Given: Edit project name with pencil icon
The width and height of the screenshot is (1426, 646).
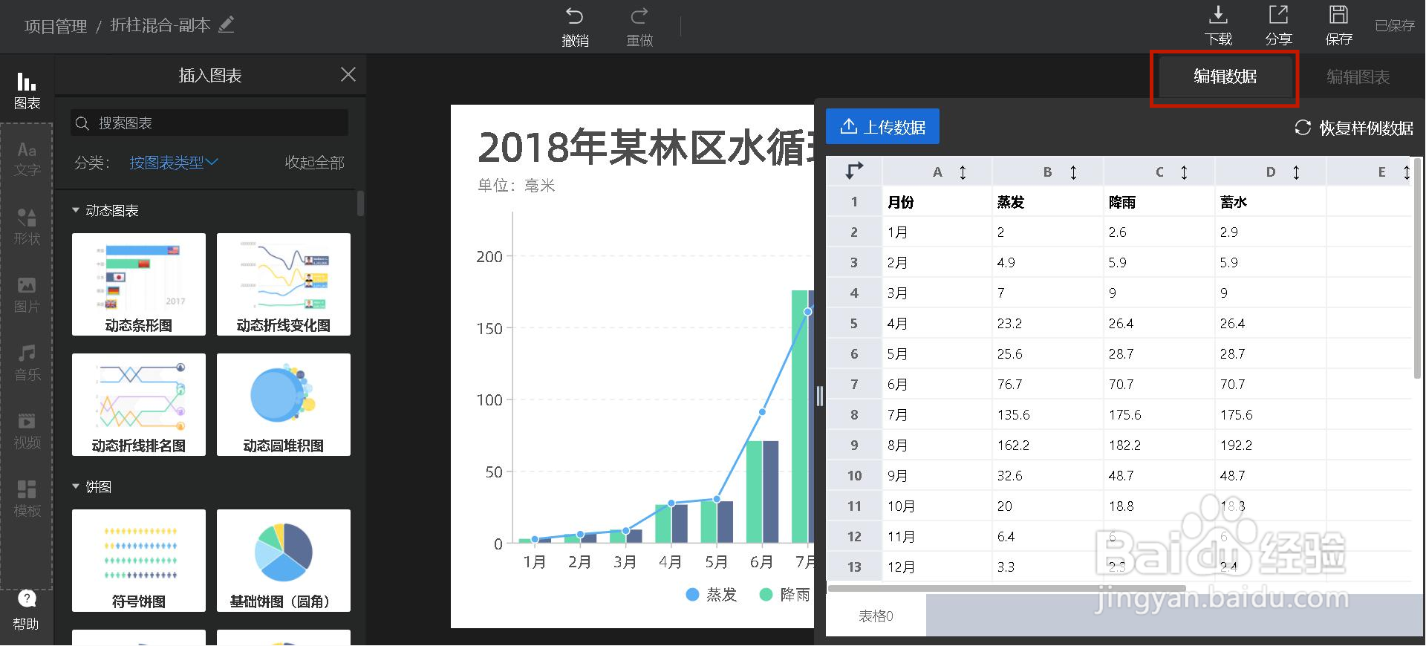Looking at the screenshot, I should 227,25.
